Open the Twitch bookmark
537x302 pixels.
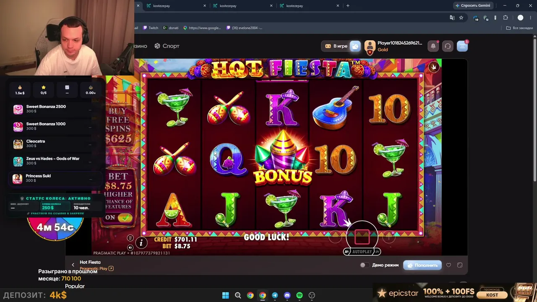[151, 28]
